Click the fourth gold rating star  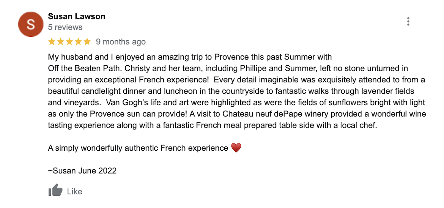point(78,42)
